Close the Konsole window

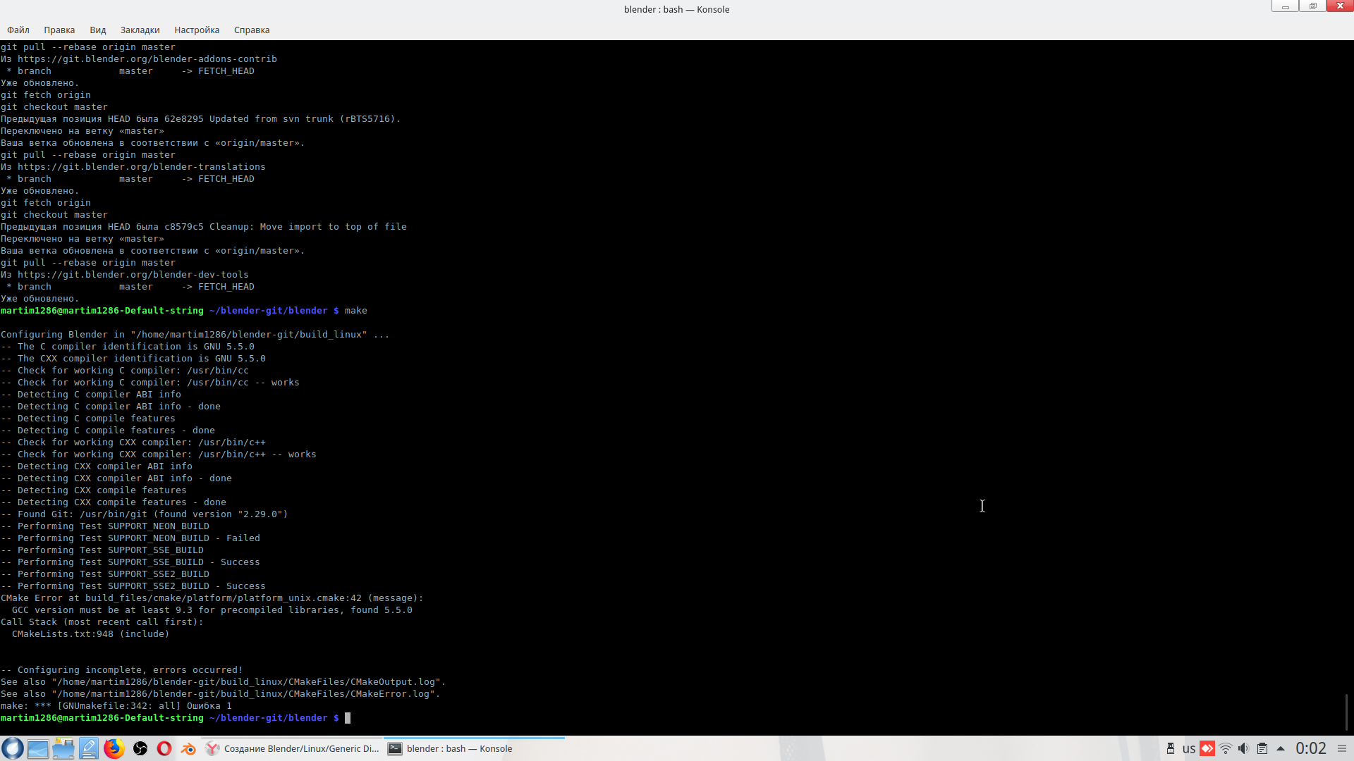pyautogui.click(x=1340, y=6)
